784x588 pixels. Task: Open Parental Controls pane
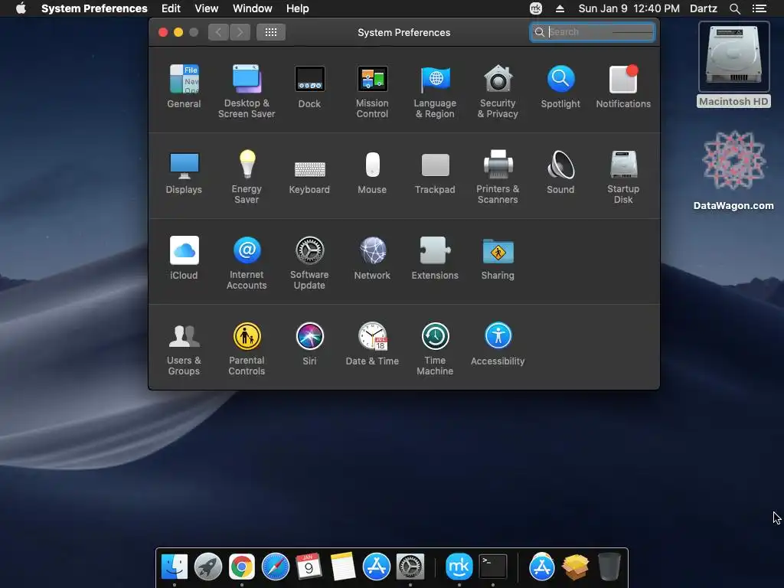247,348
